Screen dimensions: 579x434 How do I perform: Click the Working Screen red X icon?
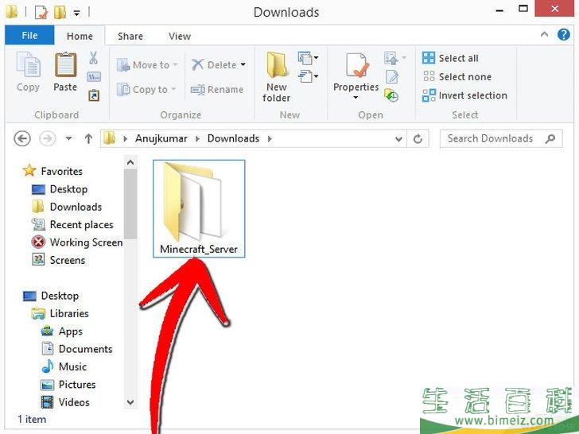point(38,242)
